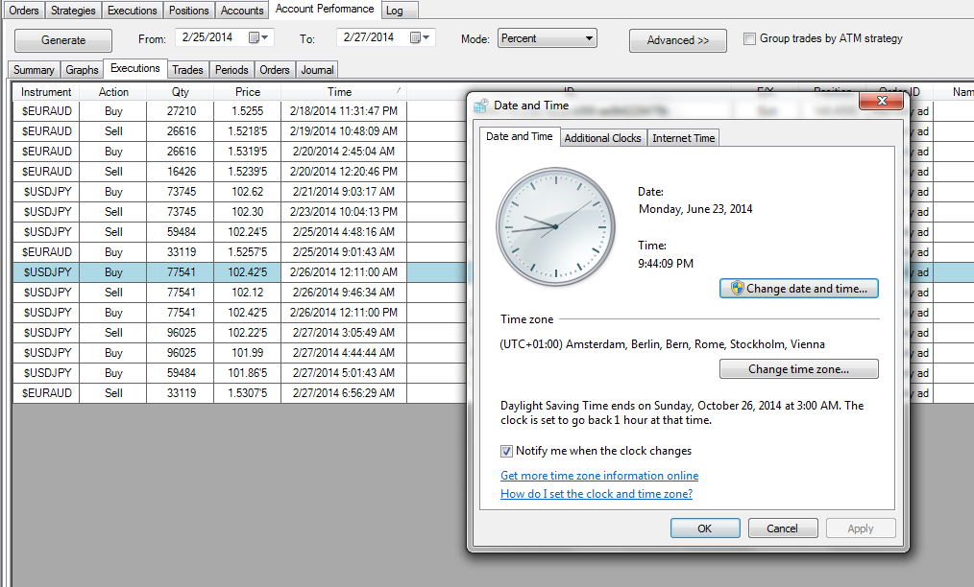This screenshot has width=974, height=587.
Task: Select row with time 2/18/2014 11:31:47 PM
Action: (x=344, y=111)
